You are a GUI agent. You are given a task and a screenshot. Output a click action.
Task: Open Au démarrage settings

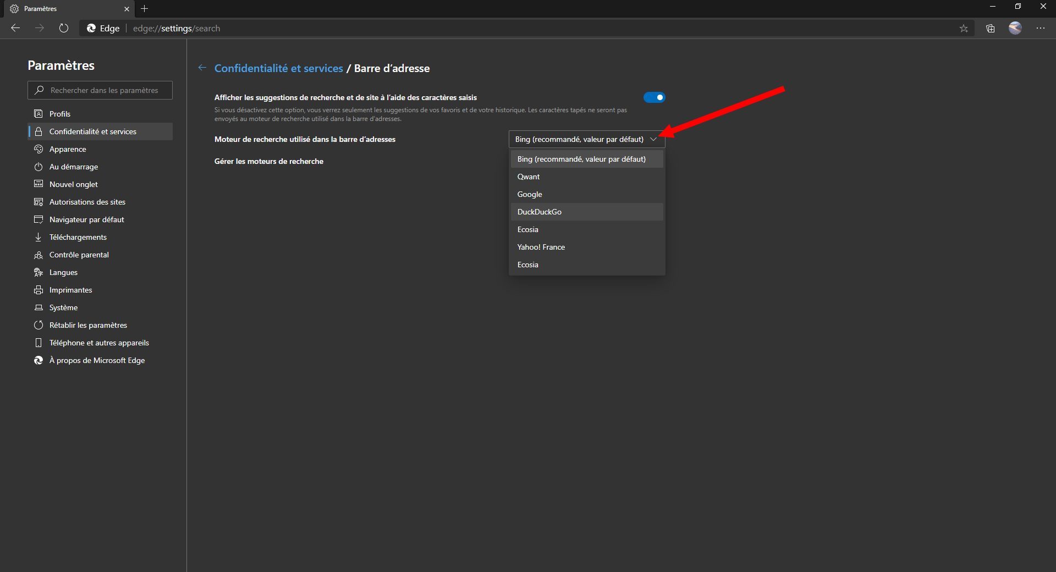[100, 167]
